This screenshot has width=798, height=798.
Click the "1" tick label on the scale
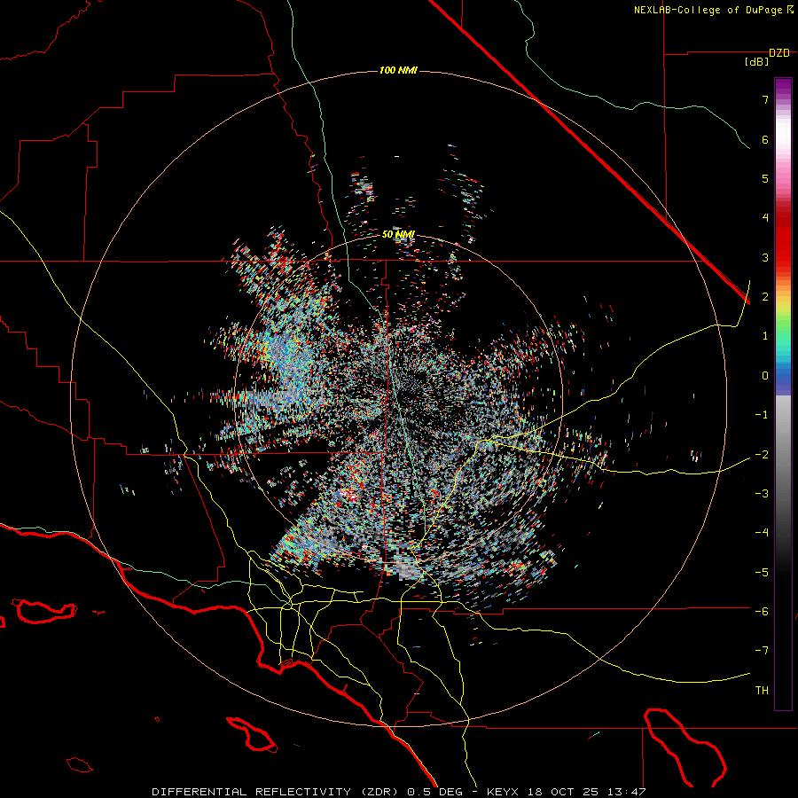765,336
